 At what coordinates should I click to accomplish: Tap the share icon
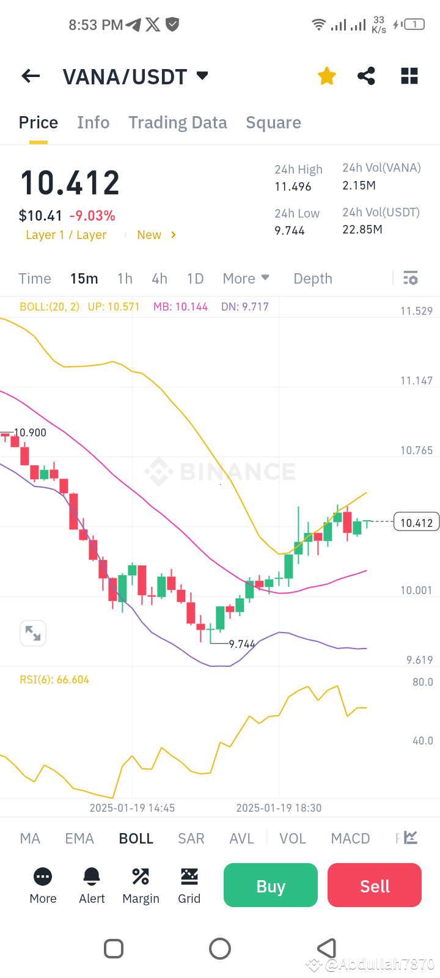point(366,76)
